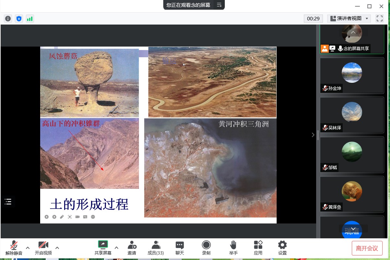Click 离开会议 to leave meeting
This screenshot has height=260, width=390.
367,248
